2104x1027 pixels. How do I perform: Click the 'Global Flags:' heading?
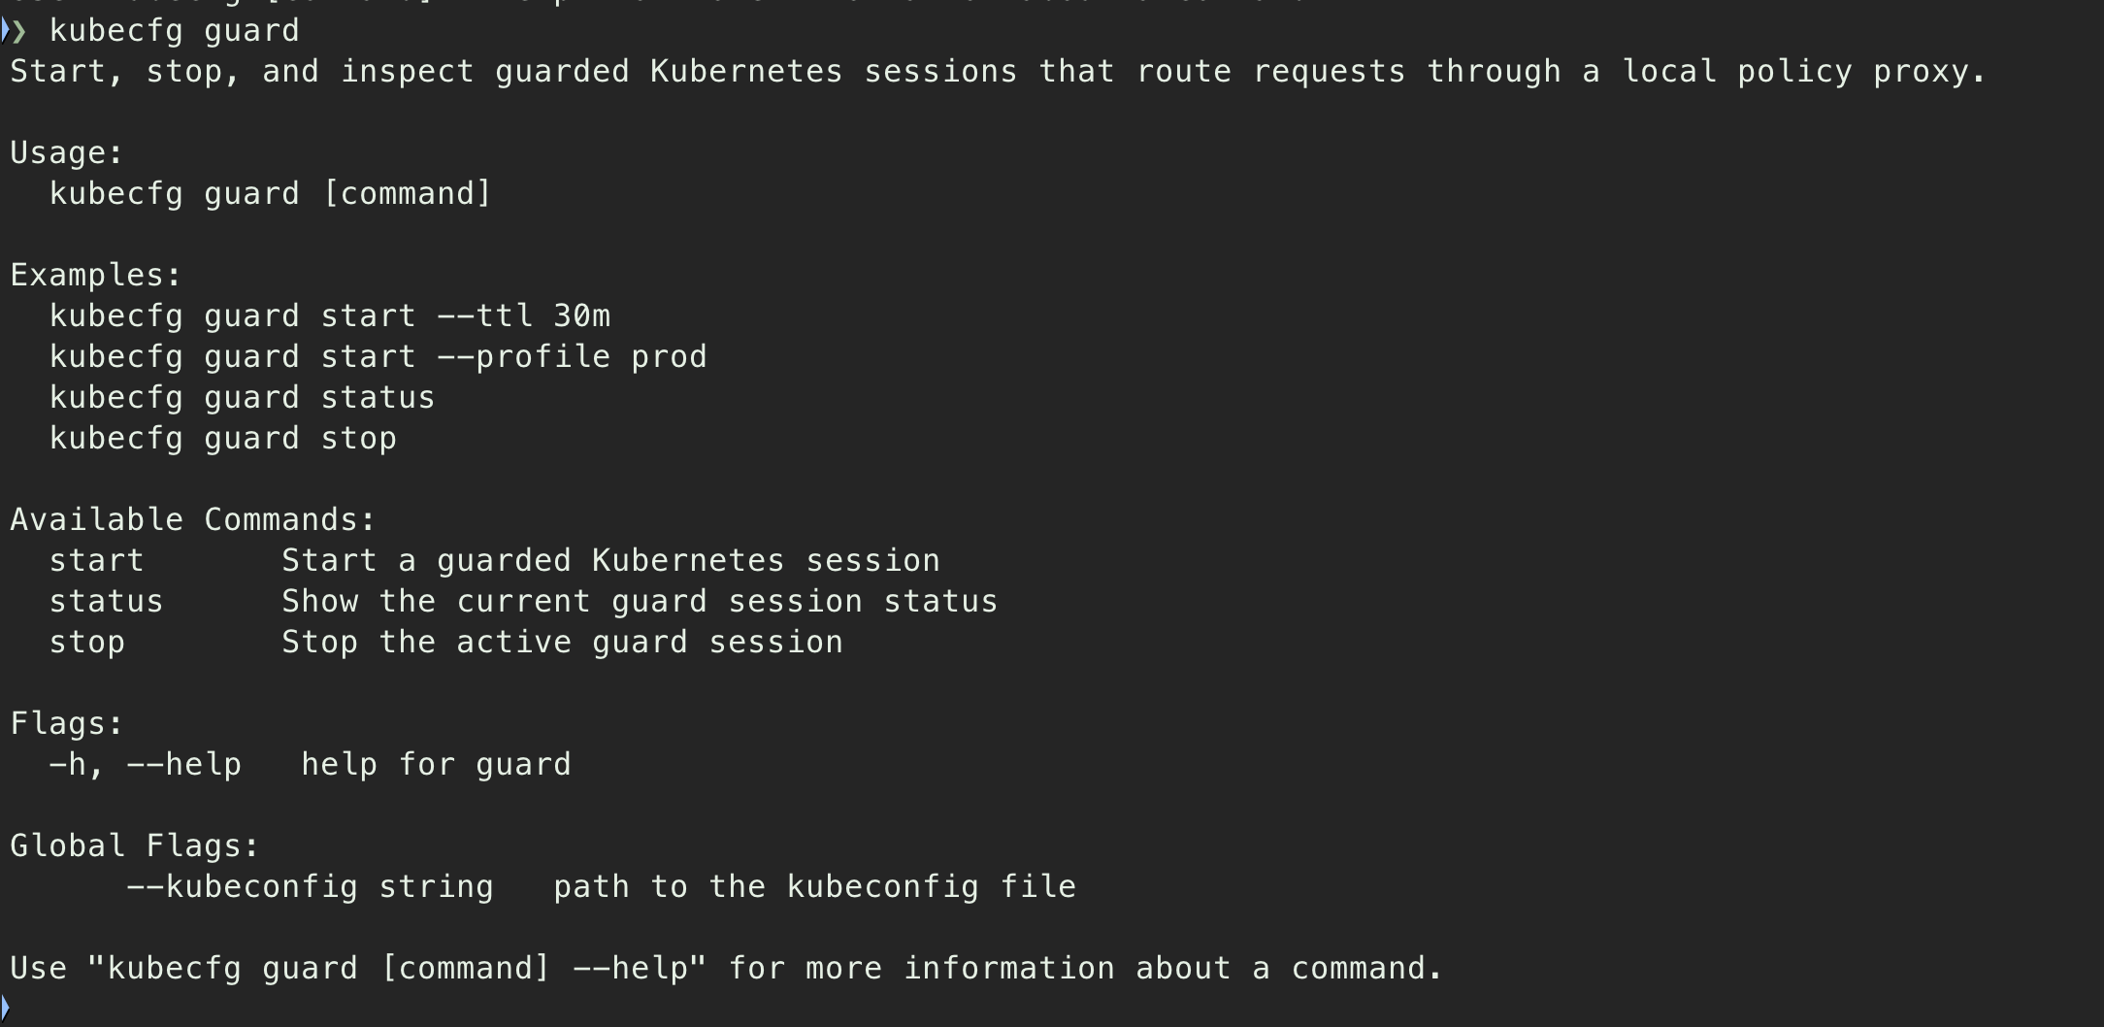tap(135, 846)
